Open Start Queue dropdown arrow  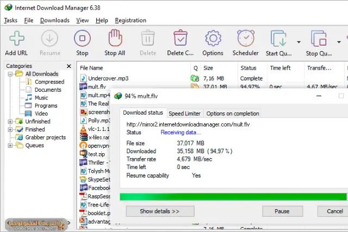click(x=299, y=42)
